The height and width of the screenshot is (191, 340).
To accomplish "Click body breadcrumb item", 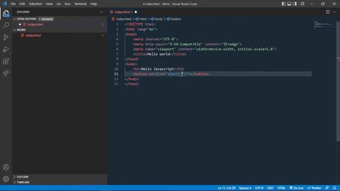I will tap(159, 19).
